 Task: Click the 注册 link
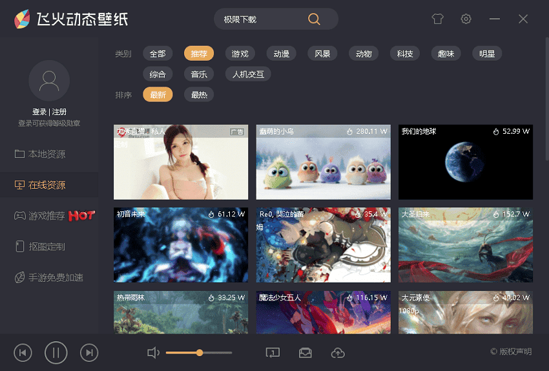point(59,112)
